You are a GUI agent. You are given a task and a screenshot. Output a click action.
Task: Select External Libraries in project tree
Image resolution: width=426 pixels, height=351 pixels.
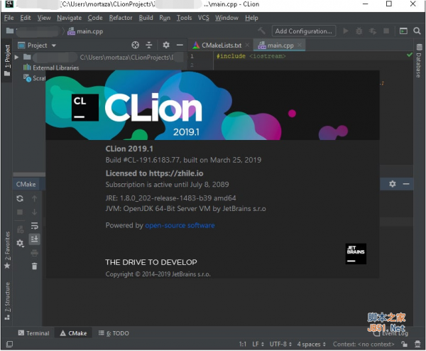coord(51,67)
